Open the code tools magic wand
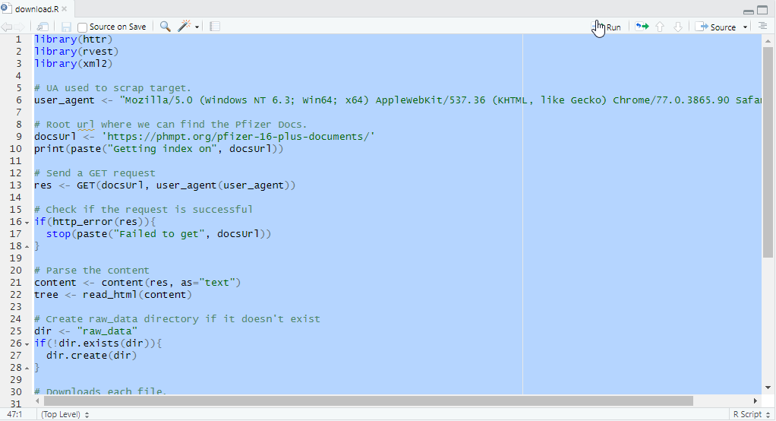776x421 pixels. coord(185,27)
